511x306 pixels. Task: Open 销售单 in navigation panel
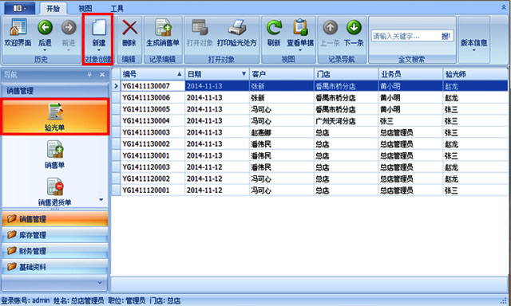pos(55,154)
